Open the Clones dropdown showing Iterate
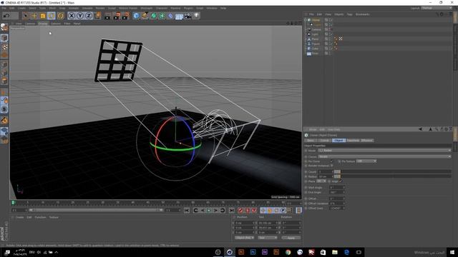The width and height of the screenshot is (458, 257). click(384, 156)
